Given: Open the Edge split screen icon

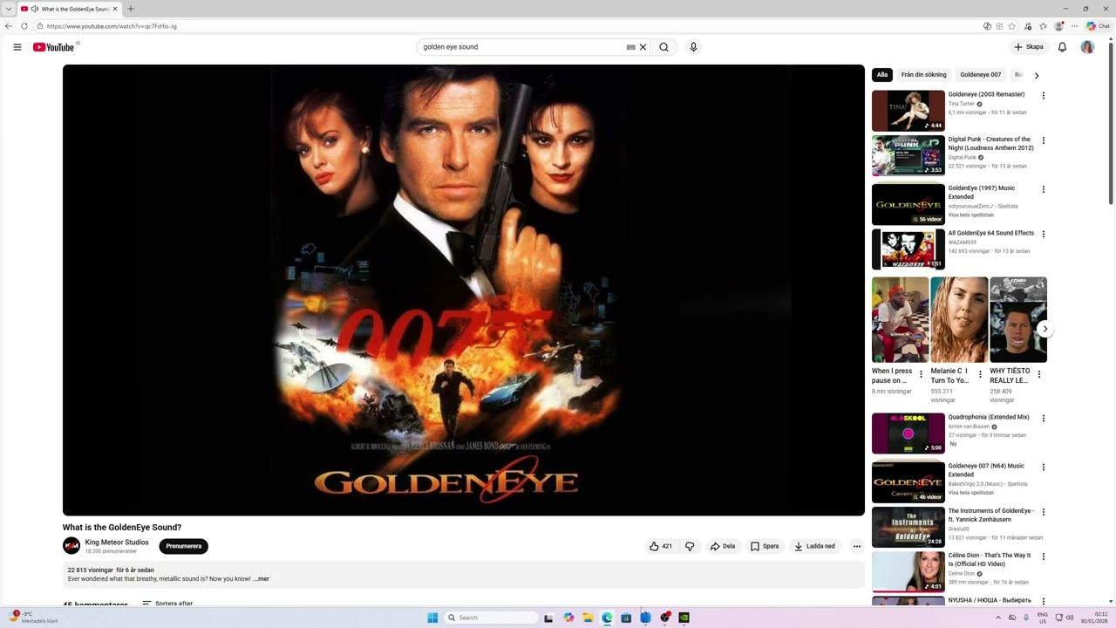Looking at the screenshot, I should (x=999, y=26).
